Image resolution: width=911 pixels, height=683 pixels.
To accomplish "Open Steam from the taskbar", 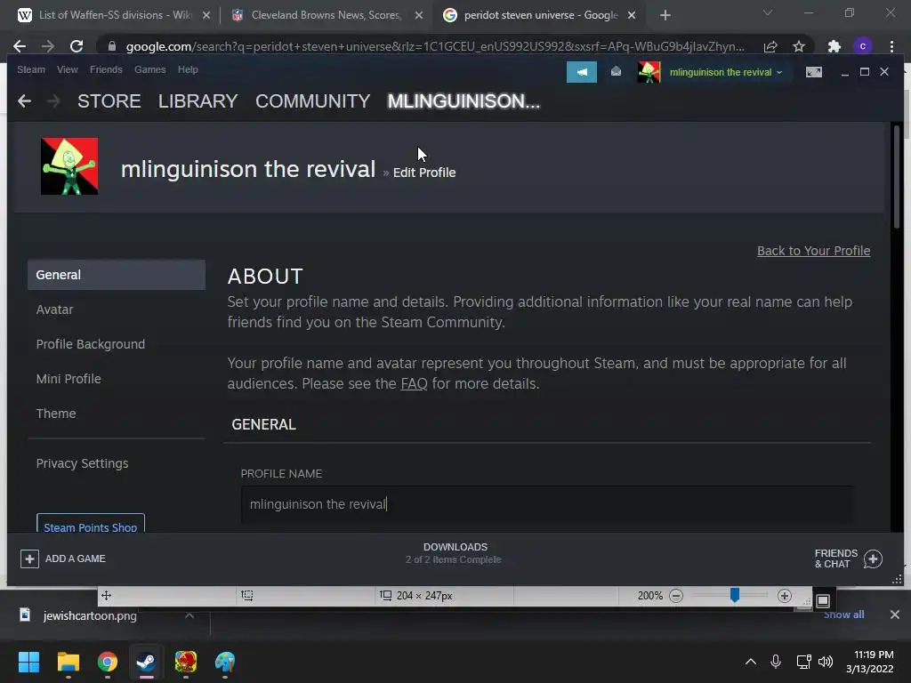I will pos(146,662).
